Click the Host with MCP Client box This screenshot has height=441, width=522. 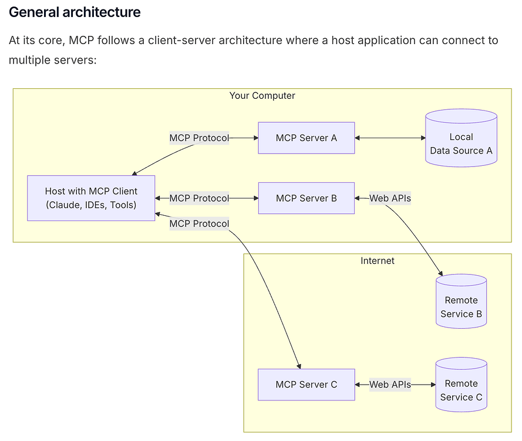click(x=91, y=198)
